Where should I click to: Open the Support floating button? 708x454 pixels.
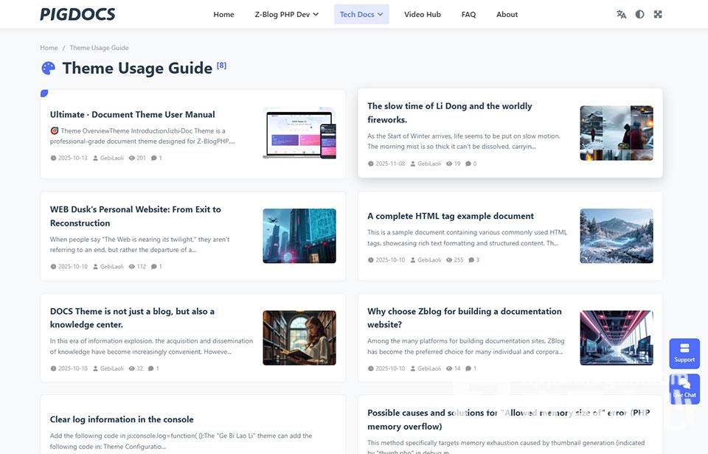(684, 352)
